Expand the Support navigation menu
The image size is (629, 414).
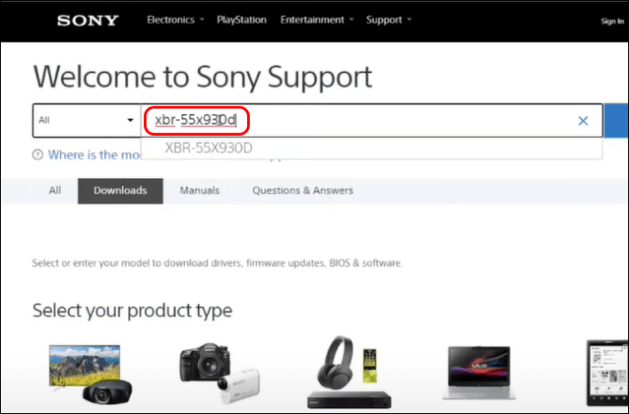tap(388, 20)
